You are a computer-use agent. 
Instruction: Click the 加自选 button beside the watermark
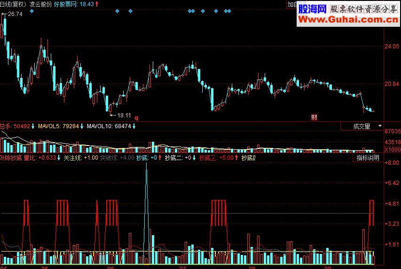tap(292, 4)
